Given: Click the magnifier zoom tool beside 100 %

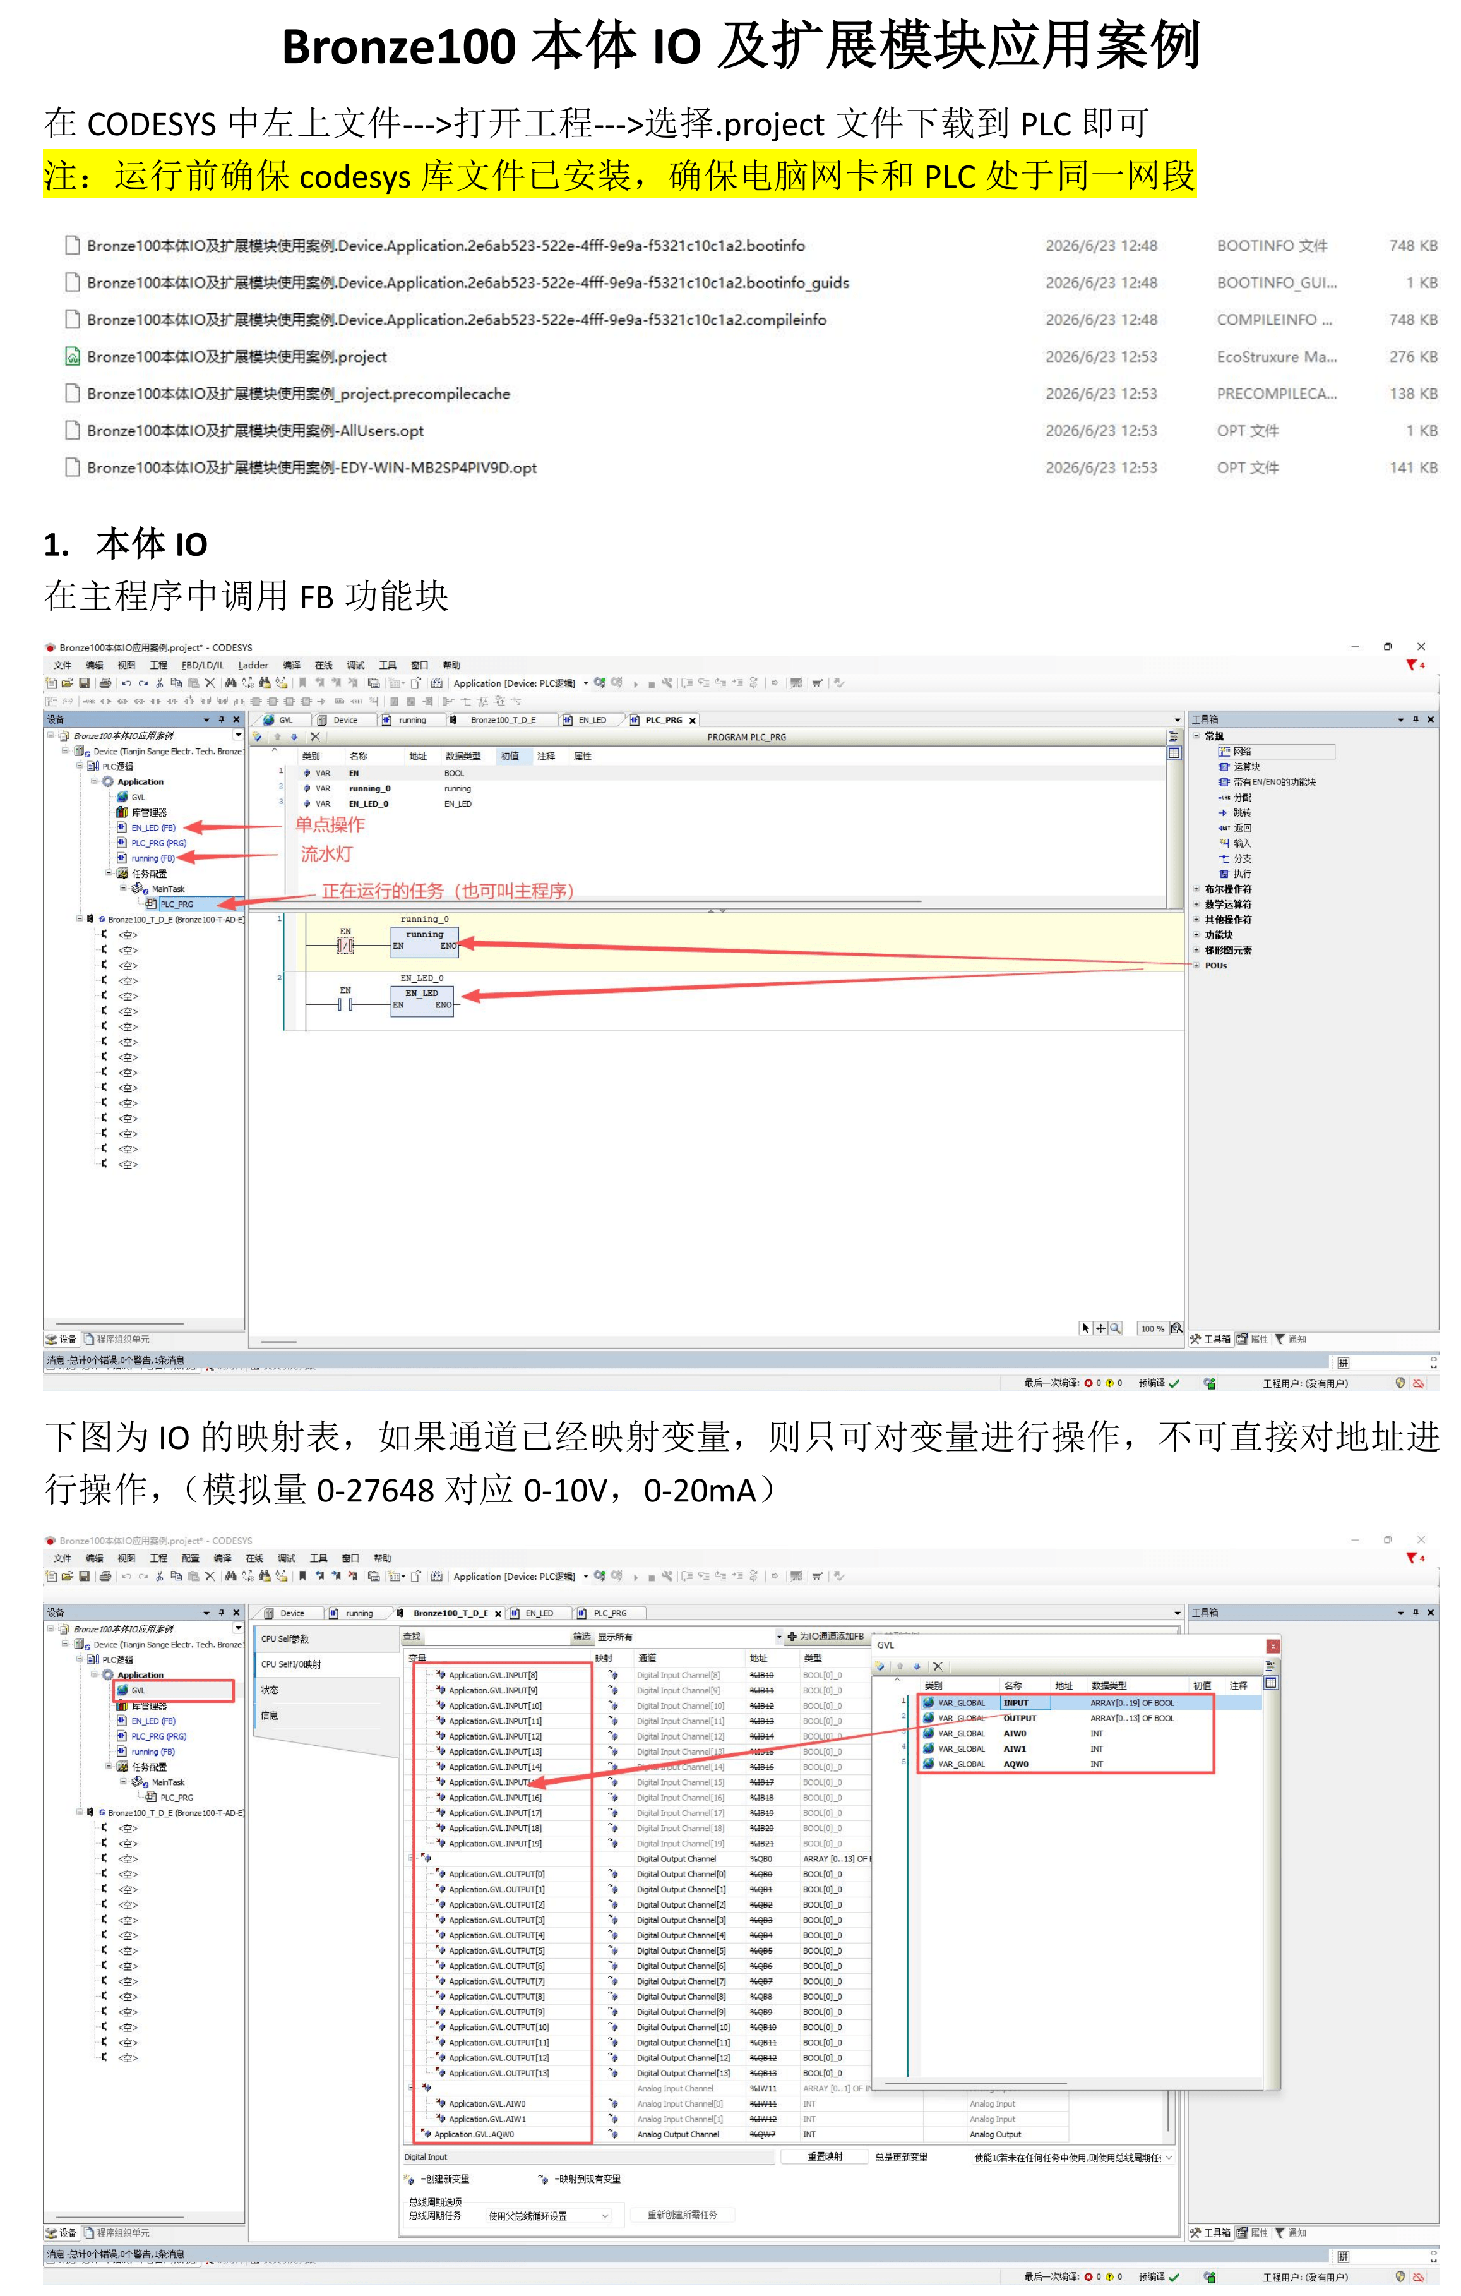Looking at the screenshot, I should coord(1115,1328).
